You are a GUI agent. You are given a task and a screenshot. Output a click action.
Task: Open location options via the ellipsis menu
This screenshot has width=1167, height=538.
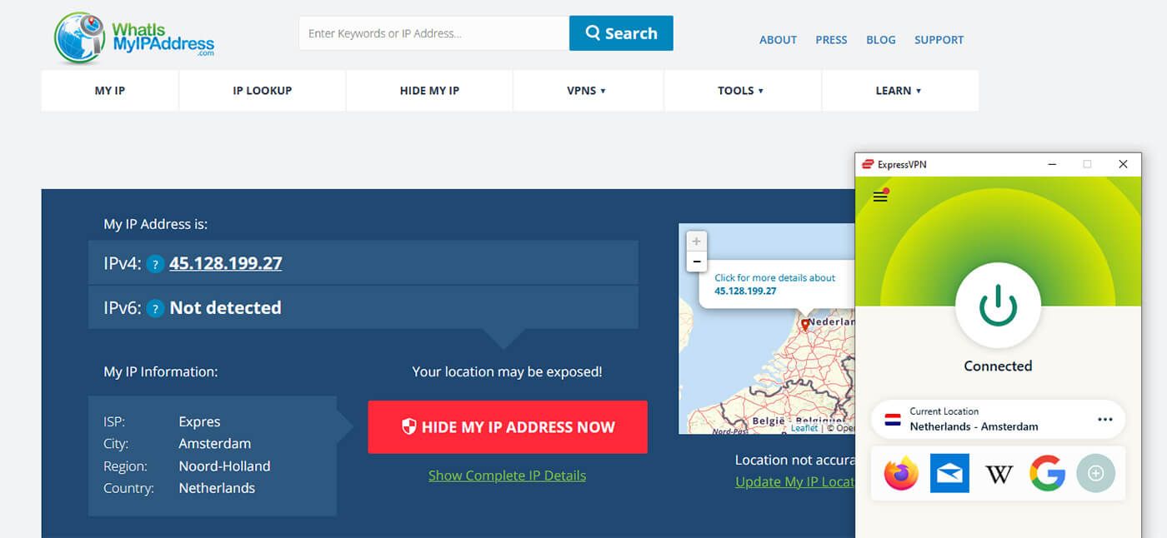pyautogui.click(x=1106, y=420)
